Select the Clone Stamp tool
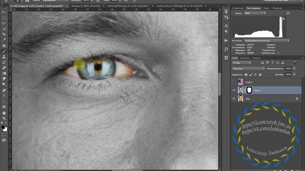Screen dimensions: 305x171 click(4, 57)
